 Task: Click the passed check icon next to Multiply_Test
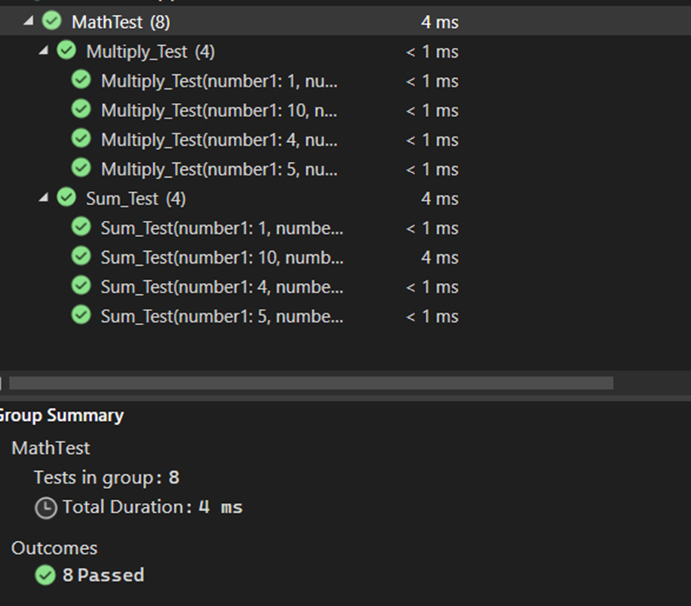click(65, 51)
